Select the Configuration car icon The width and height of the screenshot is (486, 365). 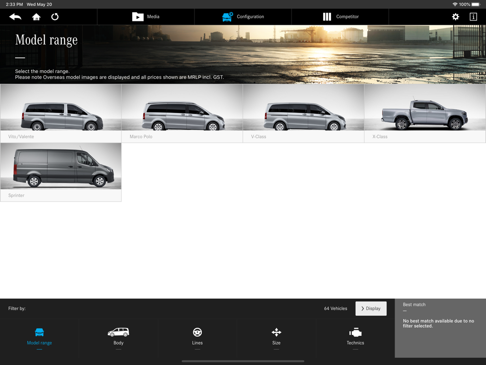[227, 17]
